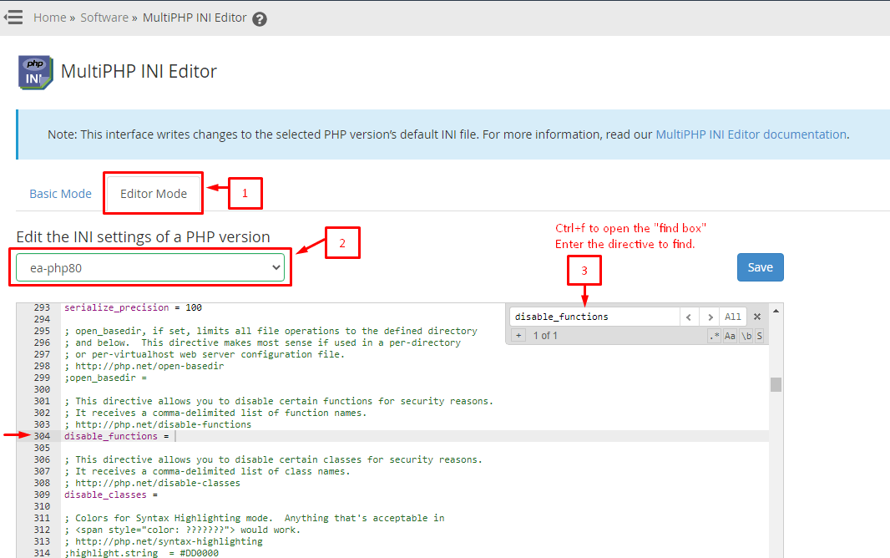Click line number 304 in the gutter
890x558 pixels.
pyautogui.click(x=42, y=436)
